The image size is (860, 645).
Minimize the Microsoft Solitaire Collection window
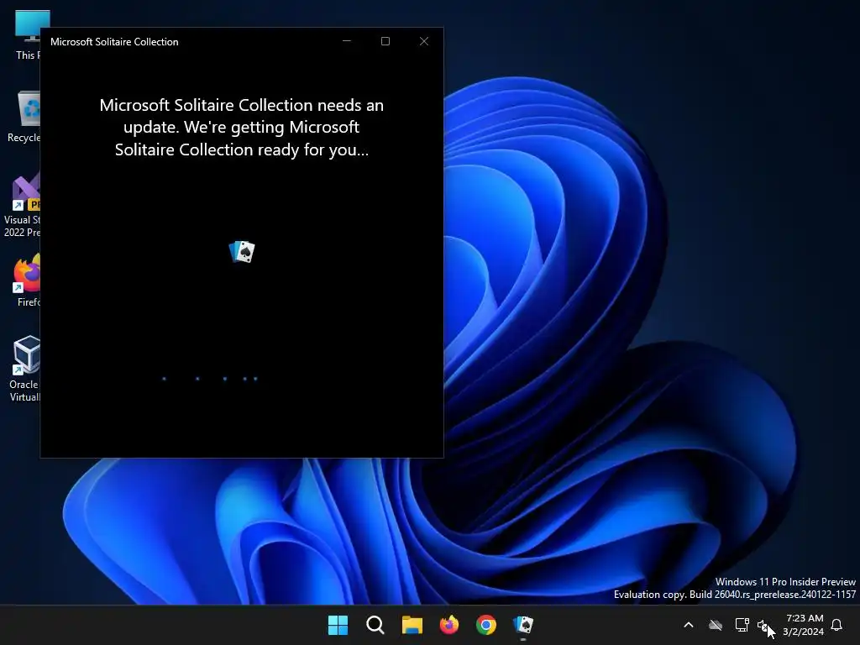pyautogui.click(x=347, y=41)
